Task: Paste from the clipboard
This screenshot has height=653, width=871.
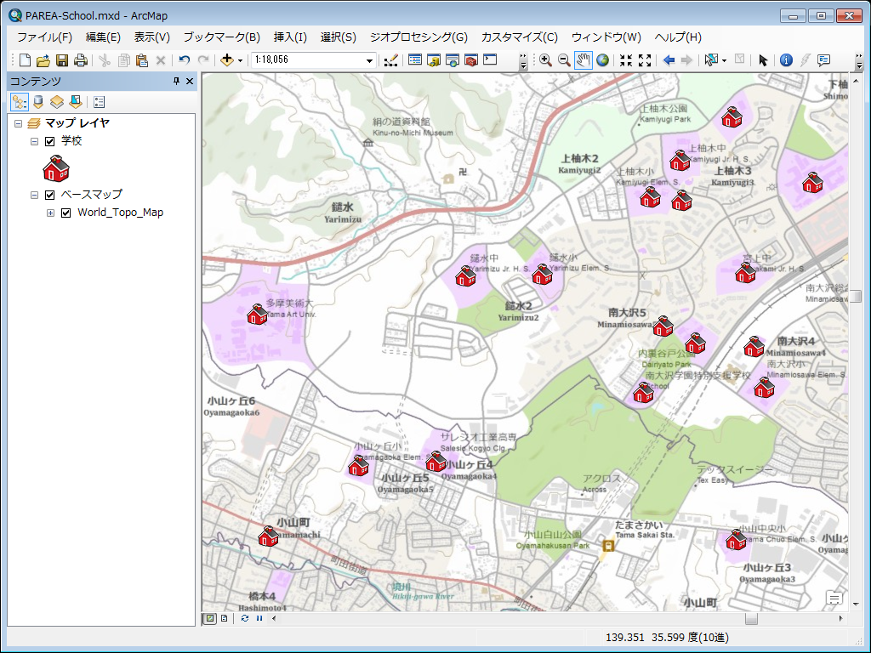Action: point(142,60)
